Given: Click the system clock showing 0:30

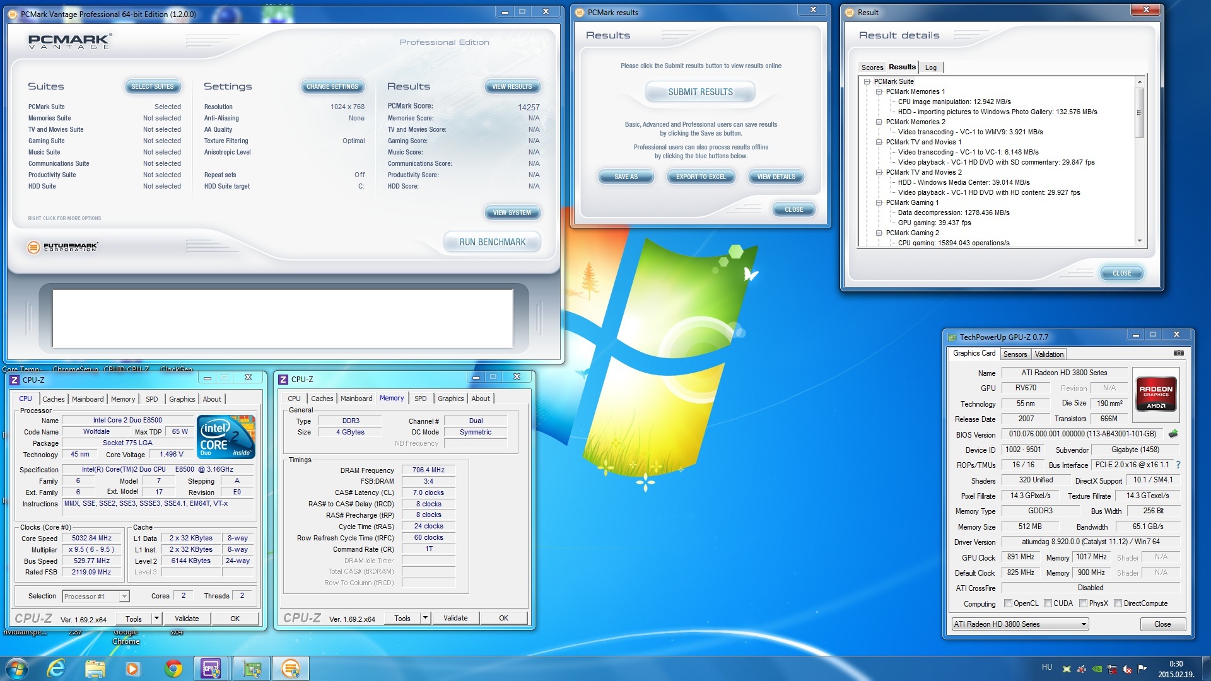Looking at the screenshot, I should tap(1176, 663).
